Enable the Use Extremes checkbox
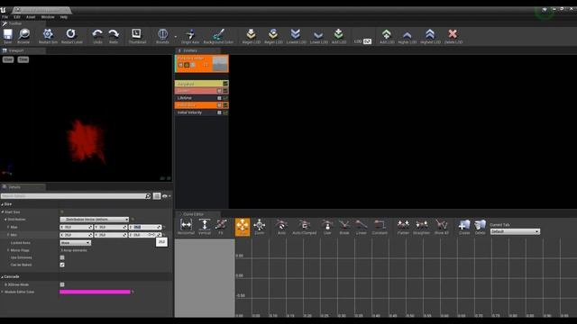The image size is (577, 324). point(62,257)
